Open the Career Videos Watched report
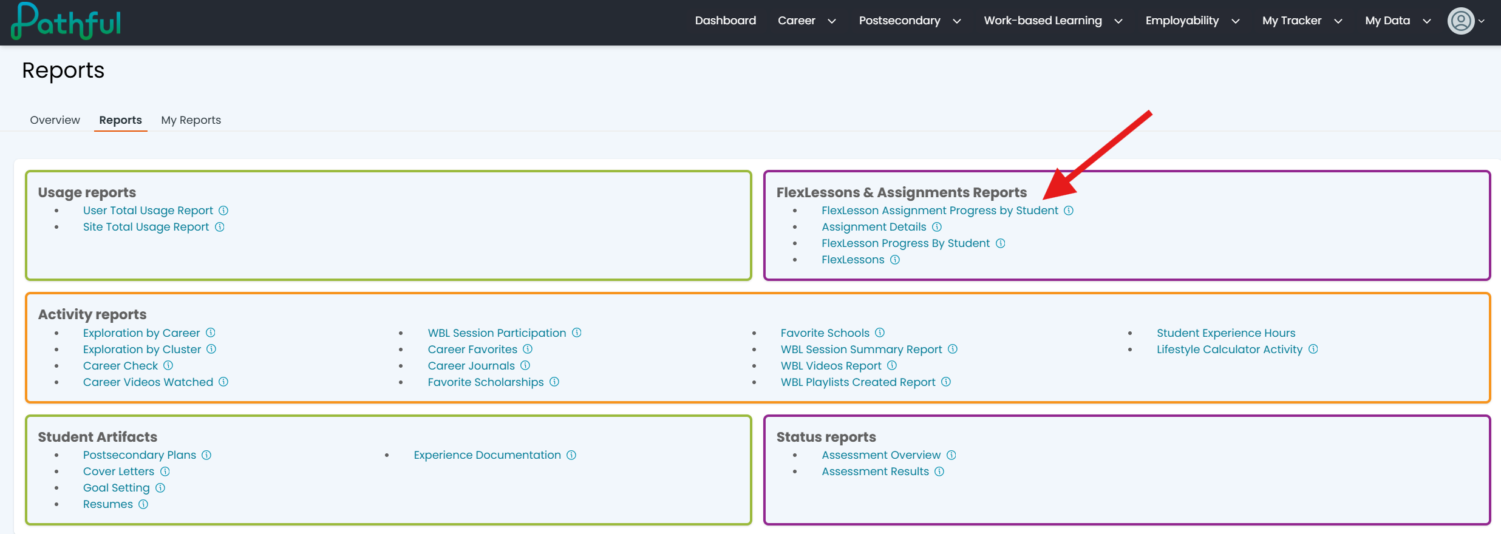Viewport: 1501px width, 534px height. 148,382
